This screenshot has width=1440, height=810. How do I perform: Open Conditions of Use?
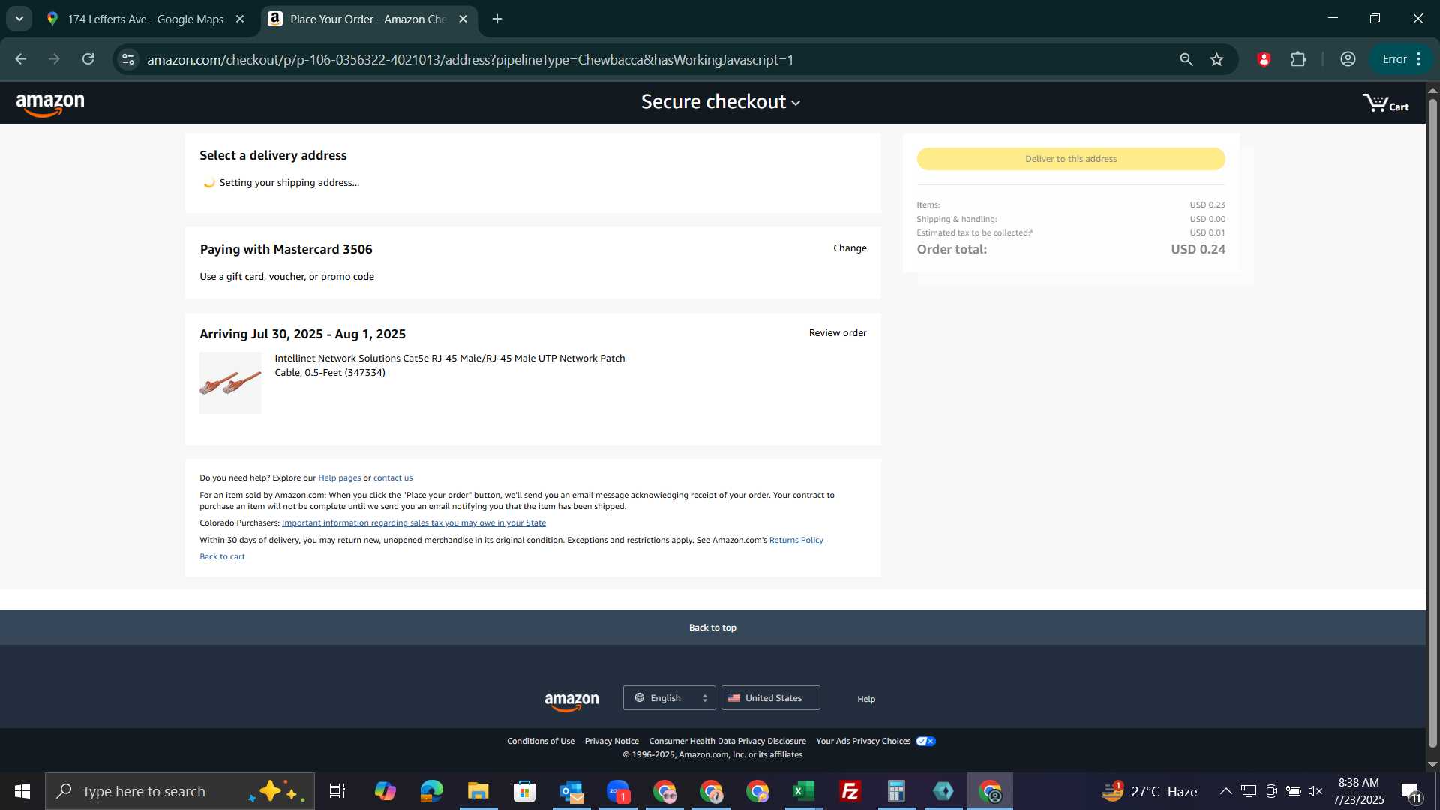click(x=541, y=742)
